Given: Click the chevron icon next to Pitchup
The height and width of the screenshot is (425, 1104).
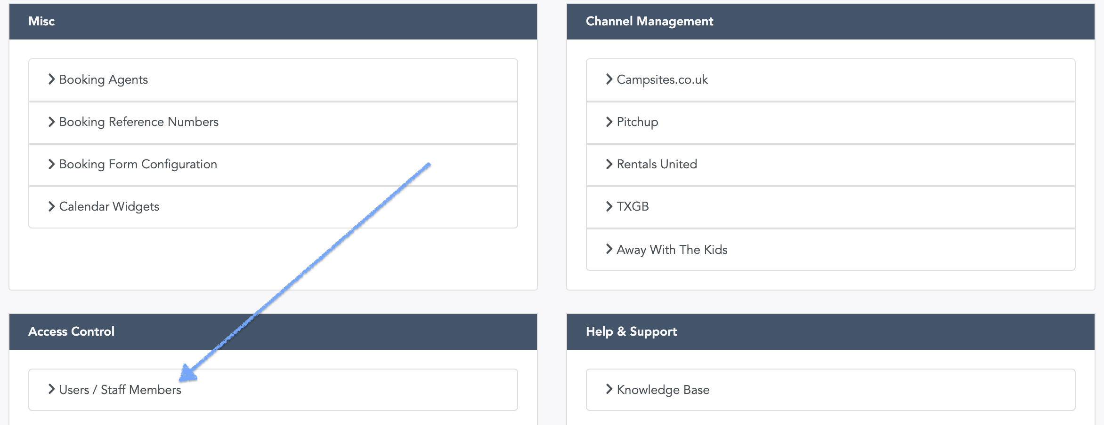Looking at the screenshot, I should pos(609,122).
